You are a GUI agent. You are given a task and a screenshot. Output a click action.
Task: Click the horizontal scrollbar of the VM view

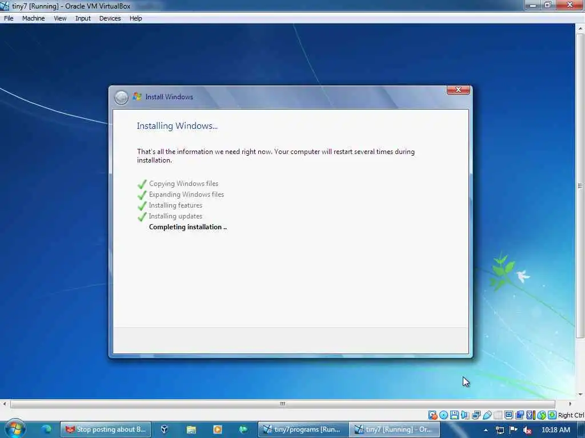click(x=282, y=404)
